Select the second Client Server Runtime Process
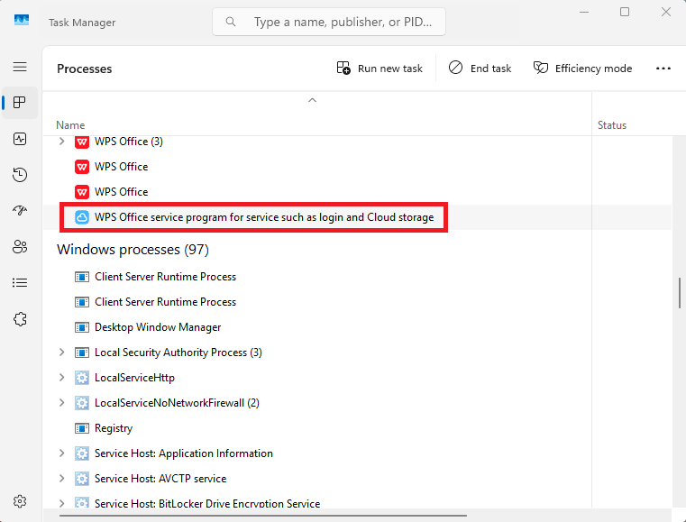The image size is (686, 522). (165, 302)
